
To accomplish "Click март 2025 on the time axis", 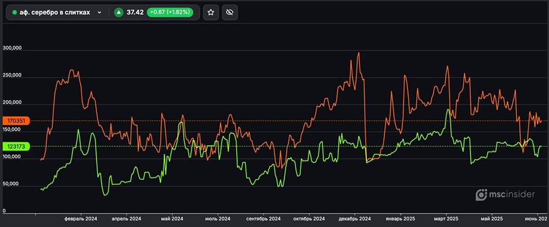I will coord(445,219).
